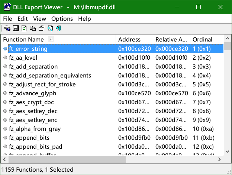Click relative address 0x000ce320

click(x=172, y=49)
